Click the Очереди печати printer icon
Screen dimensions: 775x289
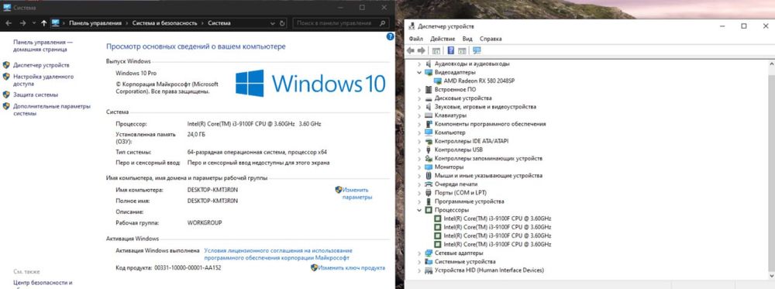[x=429, y=184]
